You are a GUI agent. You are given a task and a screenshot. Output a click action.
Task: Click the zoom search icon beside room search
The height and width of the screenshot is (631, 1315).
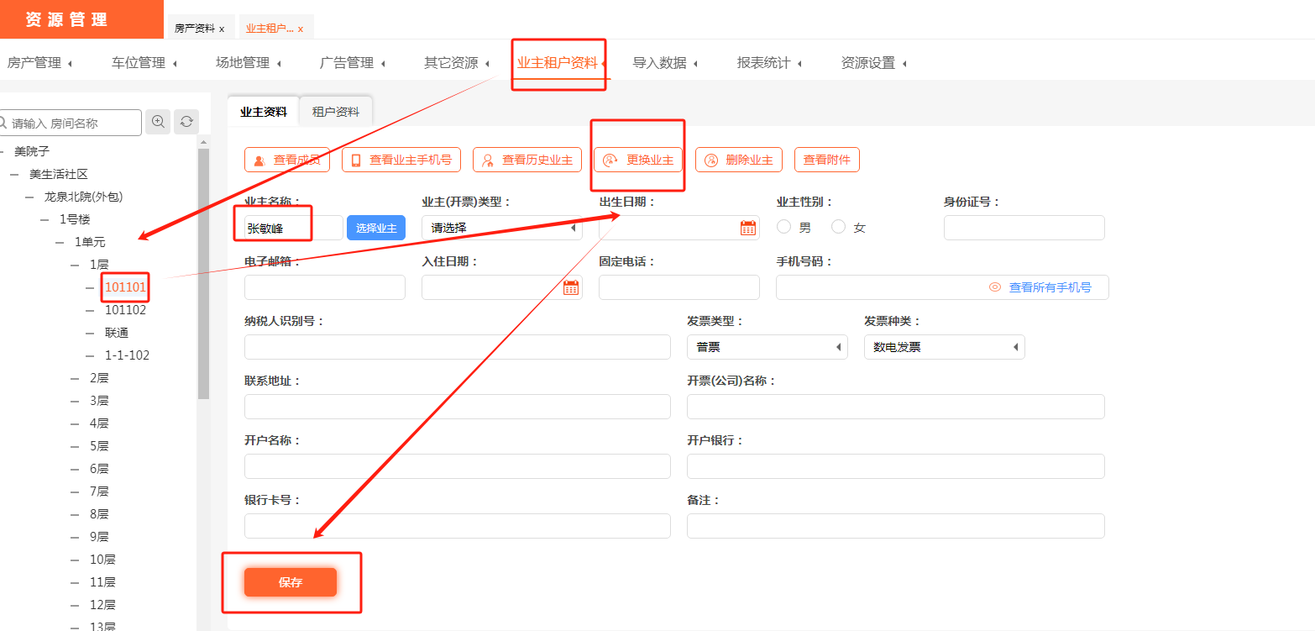(x=158, y=122)
